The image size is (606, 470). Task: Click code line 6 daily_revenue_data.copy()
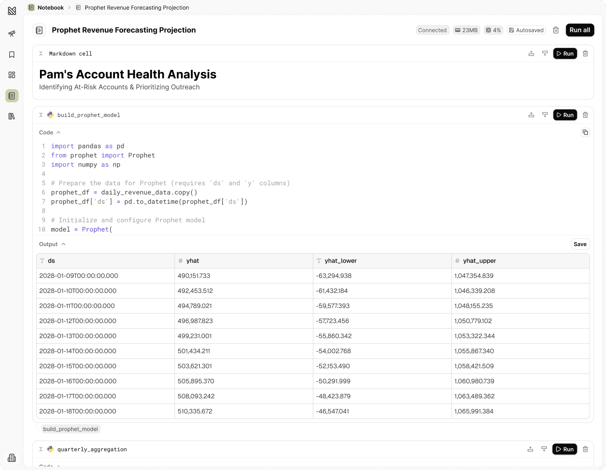click(124, 192)
